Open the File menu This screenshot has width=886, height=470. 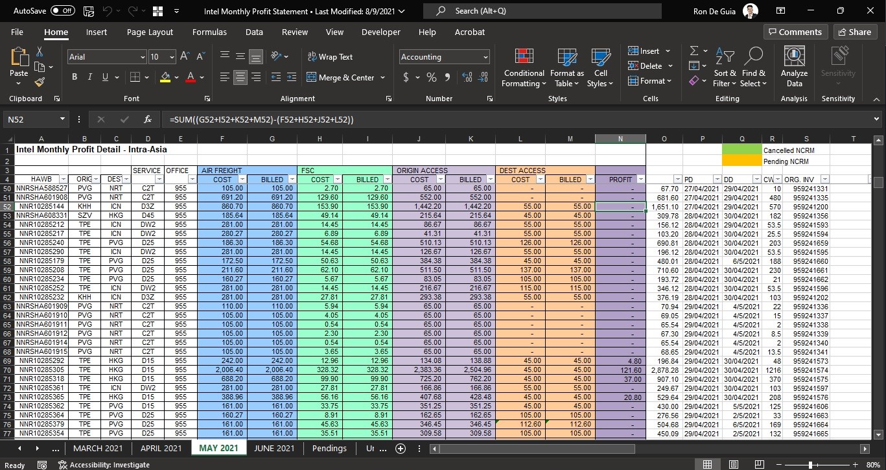(17, 32)
